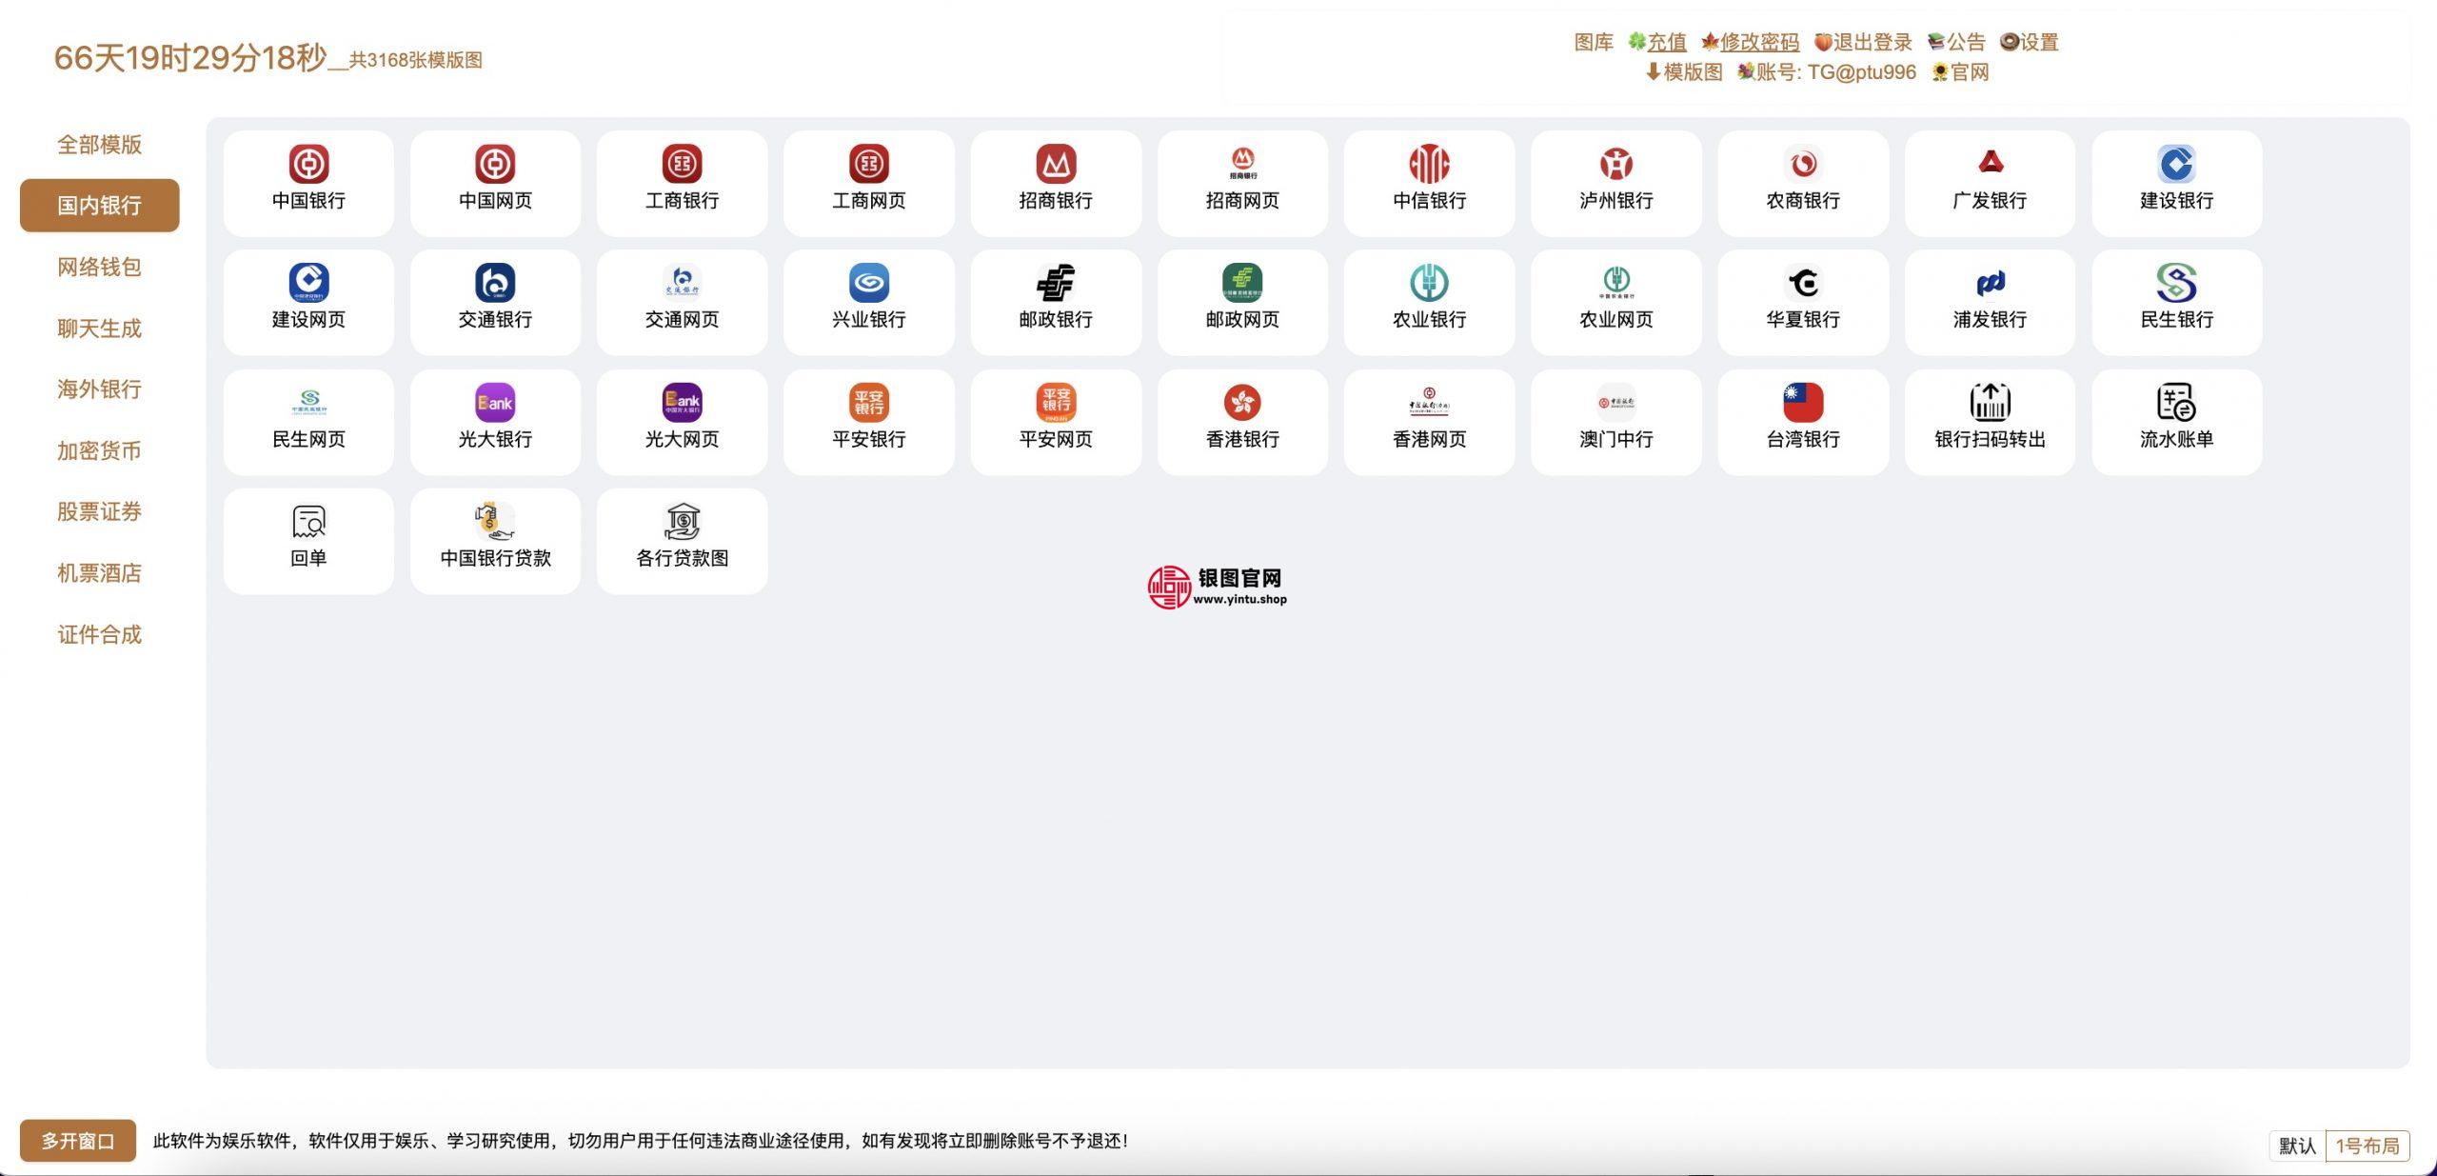Choose the 兴业银行 icon
Viewport: 2437px width, 1176px height.
coord(868,283)
